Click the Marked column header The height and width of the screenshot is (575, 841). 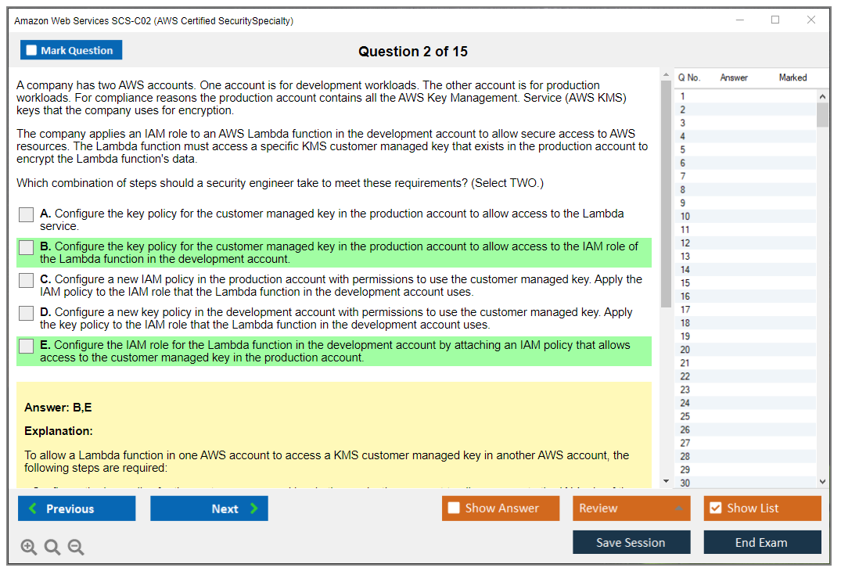tap(792, 77)
